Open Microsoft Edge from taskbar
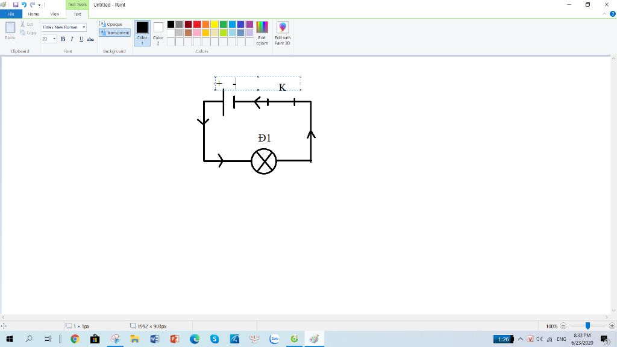 195,339
